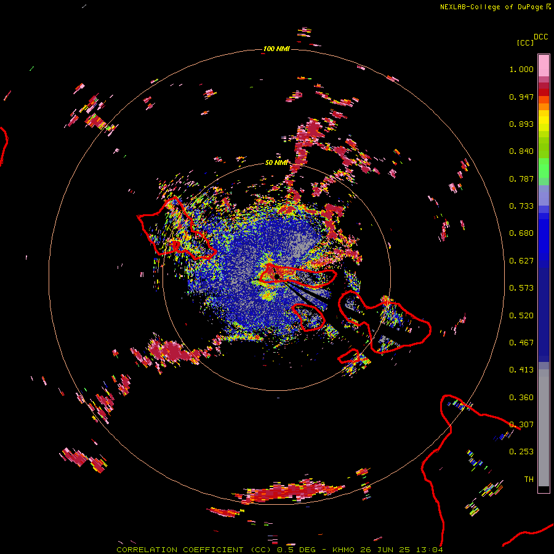Click the gray lower band of color bar
Viewport: 554px width, 554px height.
click(544, 428)
